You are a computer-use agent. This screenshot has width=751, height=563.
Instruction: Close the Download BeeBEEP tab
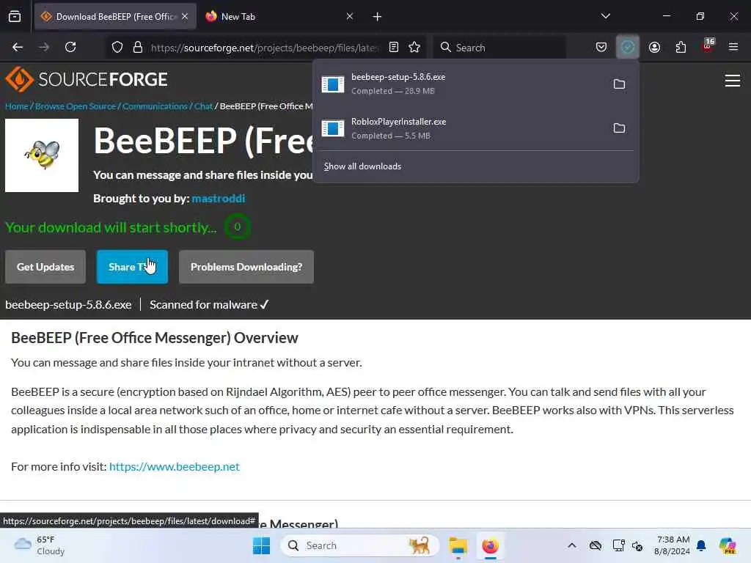pos(185,17)
